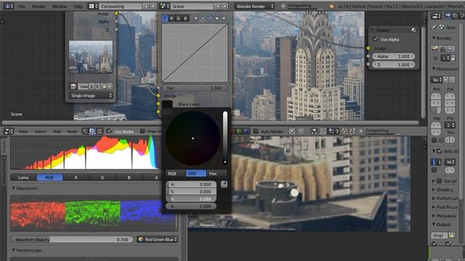Click inside the HSV color wheel
Image resolution: width=465 pixels, height=261 pixels.
pyautogui.click(x=193, y=138)
